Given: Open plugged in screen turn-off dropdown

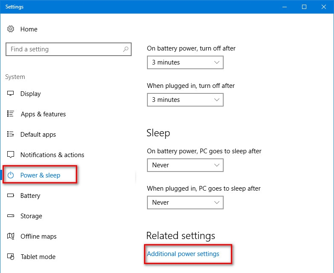Looking at the screenshot, I should coord(185,100).
